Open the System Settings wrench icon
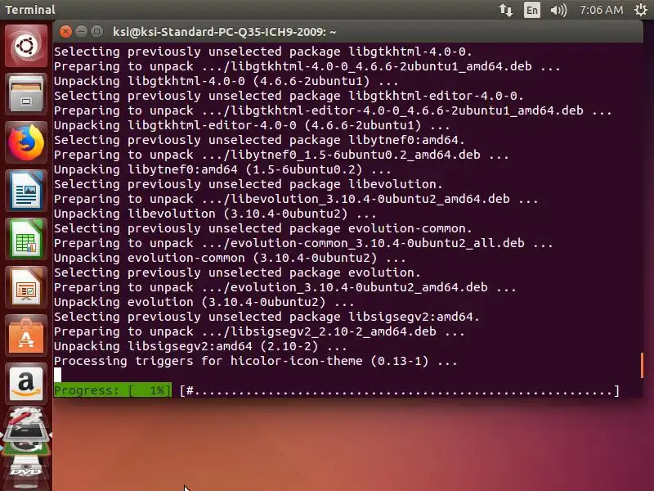 tap(26, 417)
